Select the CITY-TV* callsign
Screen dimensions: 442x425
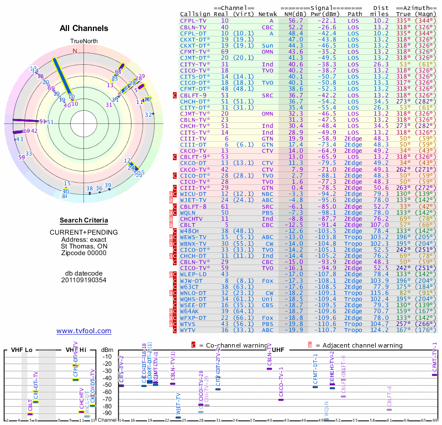[x=195, y=64]
